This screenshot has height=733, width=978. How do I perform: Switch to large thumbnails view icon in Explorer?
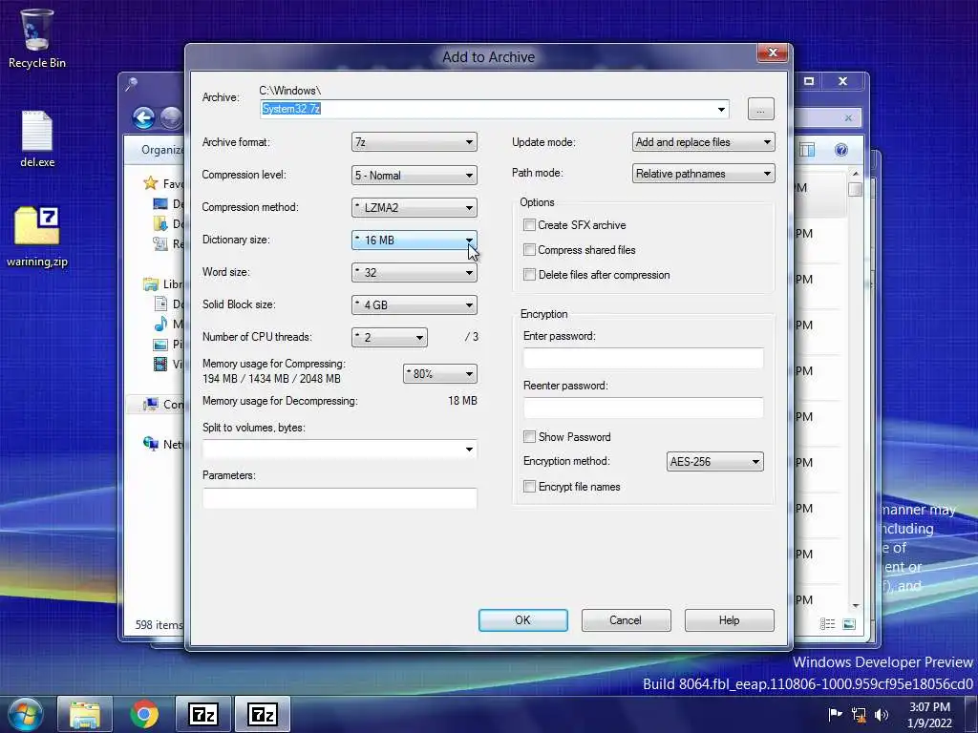coord(849,624)
